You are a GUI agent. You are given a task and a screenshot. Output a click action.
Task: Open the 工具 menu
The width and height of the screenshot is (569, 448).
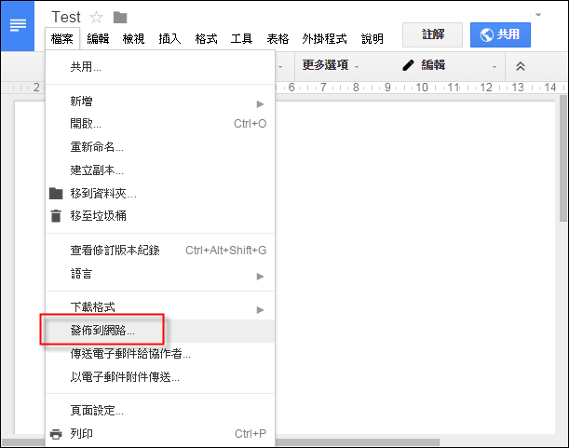pyautogui.click(x=242, y=38)
